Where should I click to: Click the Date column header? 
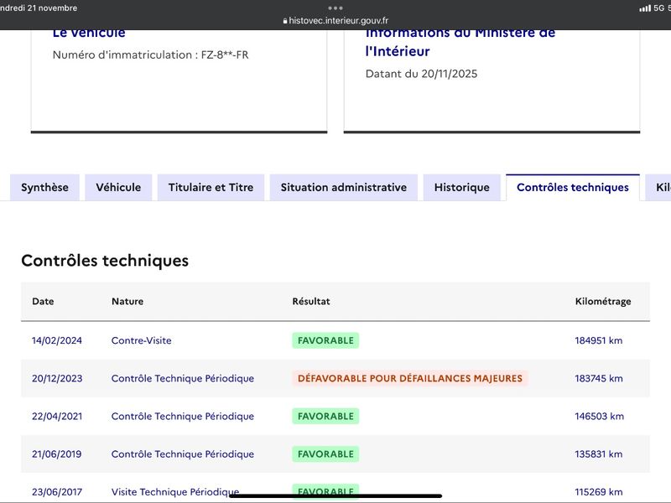43,302
